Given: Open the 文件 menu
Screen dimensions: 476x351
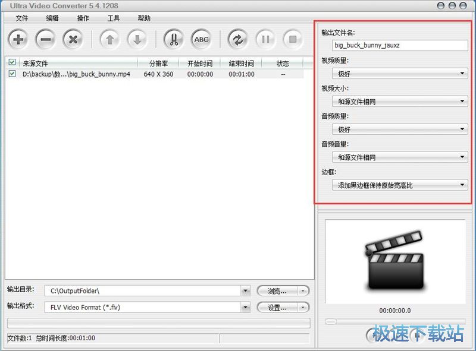Looking at the screenshot, I should pos(22,18).
